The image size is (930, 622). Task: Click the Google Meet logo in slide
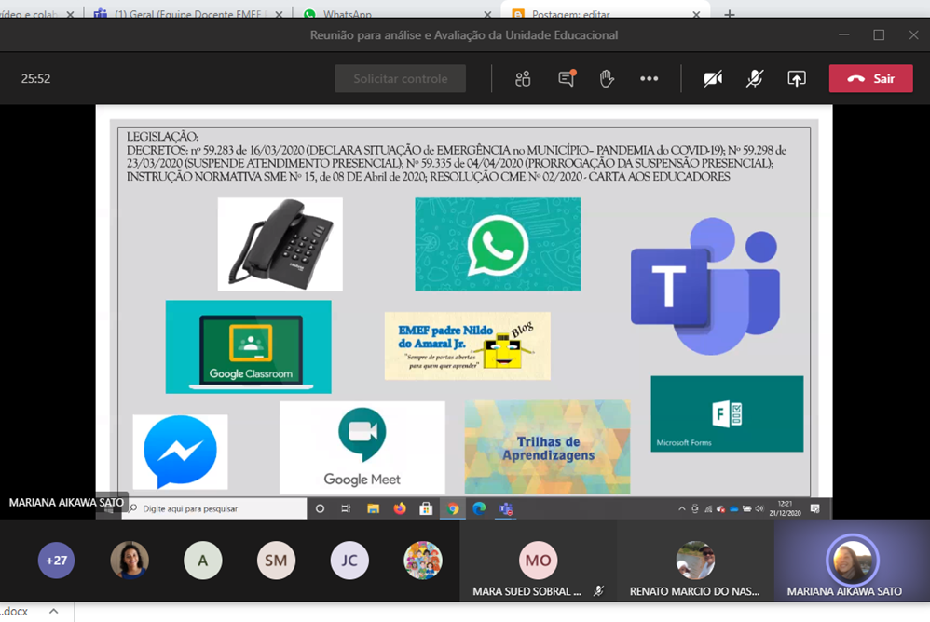point(362,448)
